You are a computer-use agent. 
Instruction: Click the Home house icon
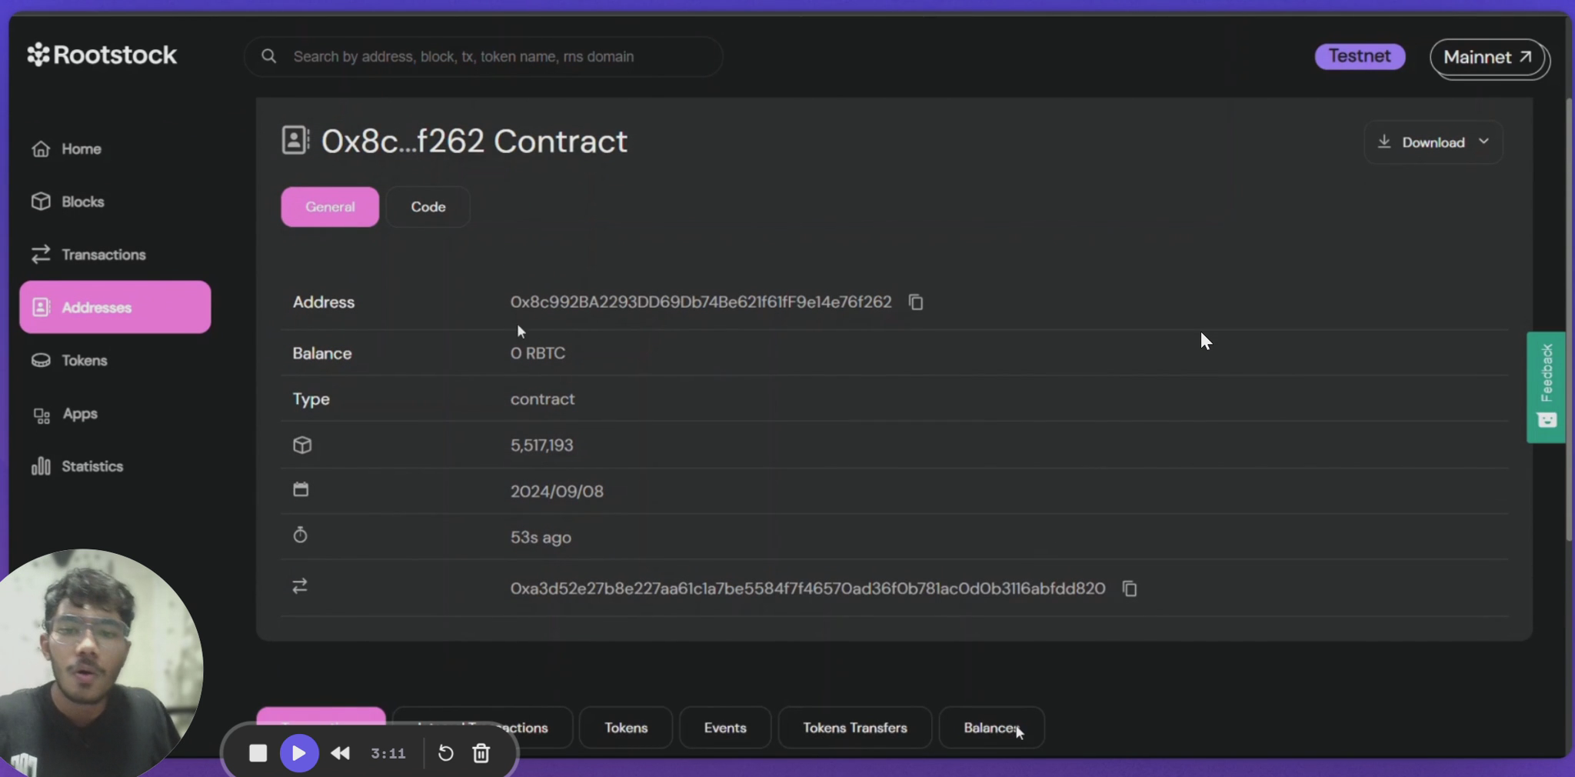click(x=41, y=148)
